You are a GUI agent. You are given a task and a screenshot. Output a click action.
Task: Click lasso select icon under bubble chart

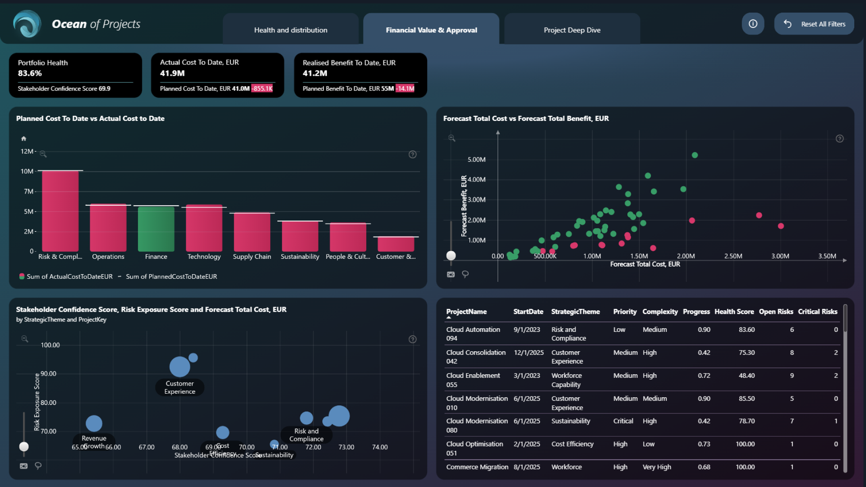[38, 466]
